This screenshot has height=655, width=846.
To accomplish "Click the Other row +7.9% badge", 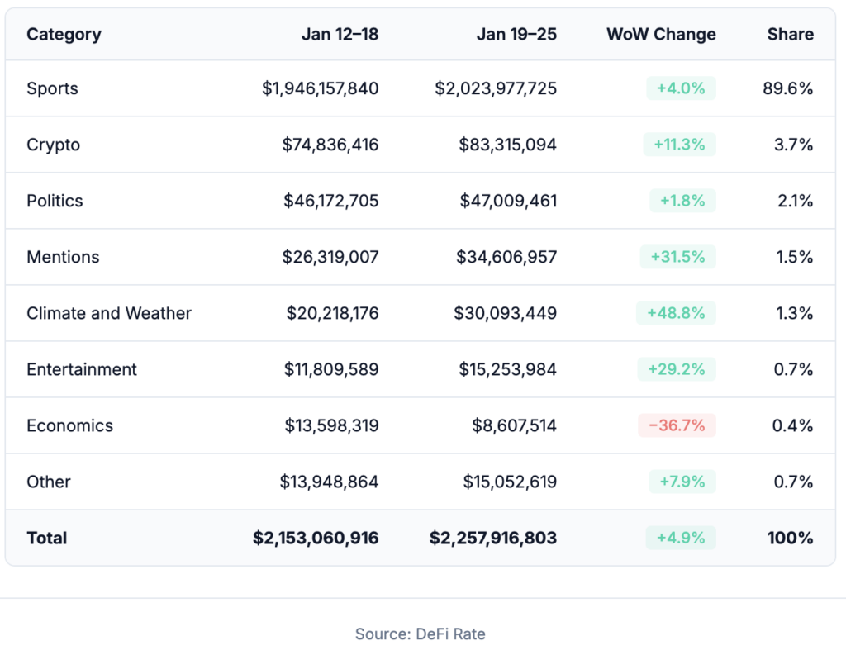I will (x=681, y=482).
